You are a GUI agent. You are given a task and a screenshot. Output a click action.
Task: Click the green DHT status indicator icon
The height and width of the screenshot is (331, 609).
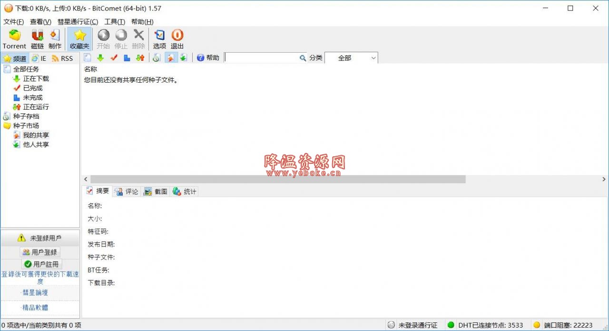click(451, 325)
